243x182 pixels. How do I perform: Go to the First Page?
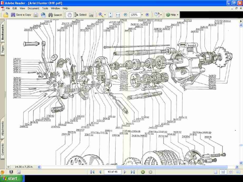[x=92, y=172]
